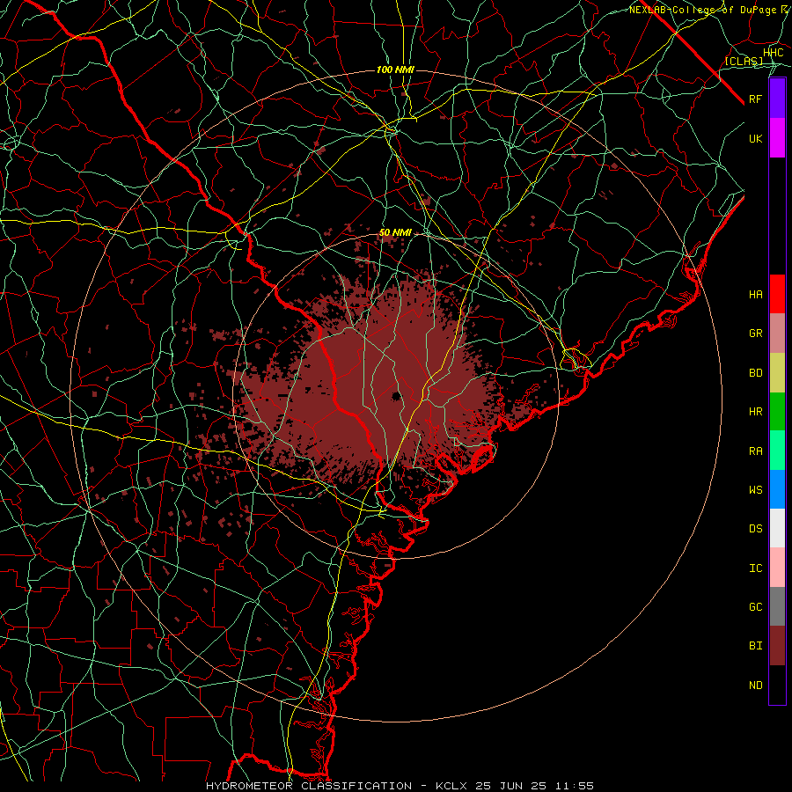This screenshot has width=792, height=792.
Task: Click the IC legend label
Action: pyautogui.click(x=755, y=568)
